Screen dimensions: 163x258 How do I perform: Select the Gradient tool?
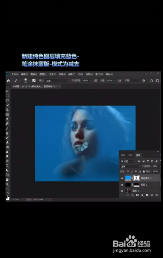(x=7, y=147)
